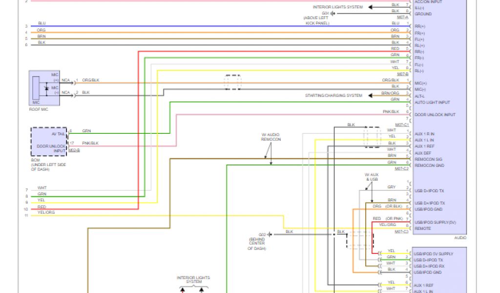Click the AUDIO caption under the main unit
This screenshot has width=500, height=293.
[x=460, y=238]
